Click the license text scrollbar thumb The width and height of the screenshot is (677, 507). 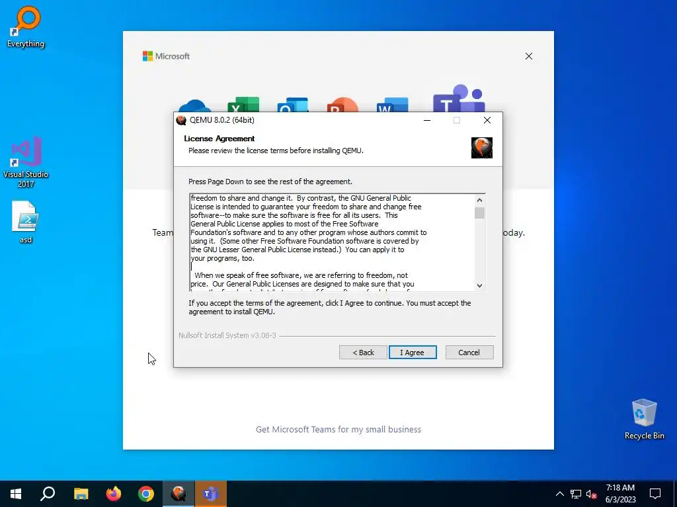(479, 213)
